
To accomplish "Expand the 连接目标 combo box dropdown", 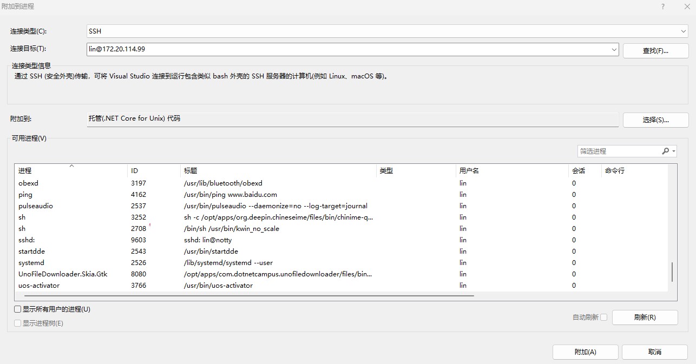I will tap(614, 50).
